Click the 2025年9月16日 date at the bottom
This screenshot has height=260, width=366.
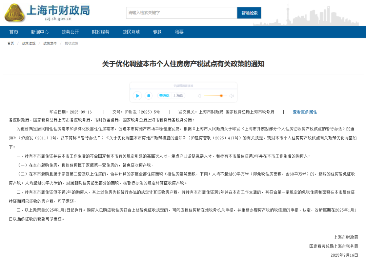click(x=344, y=255)
